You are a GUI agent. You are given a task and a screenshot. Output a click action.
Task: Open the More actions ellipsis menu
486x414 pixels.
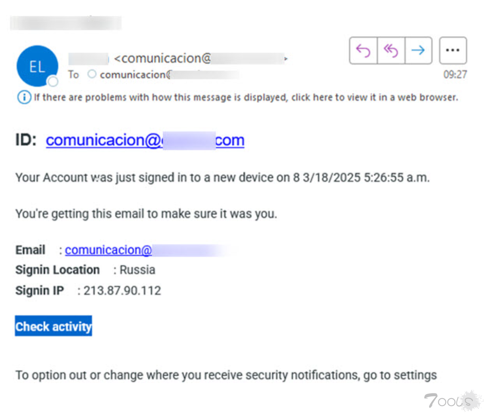453,51
